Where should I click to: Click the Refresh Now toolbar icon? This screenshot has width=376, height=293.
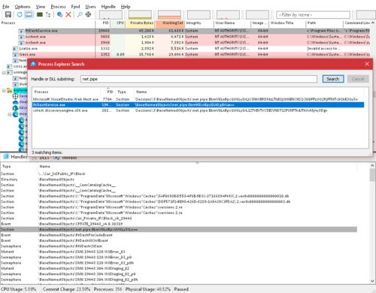point(20,14)
